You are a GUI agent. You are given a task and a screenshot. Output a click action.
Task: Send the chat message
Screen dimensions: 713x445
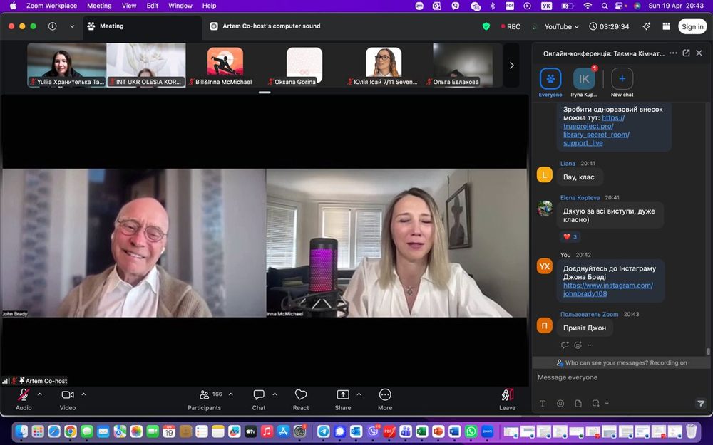point(701,403)
